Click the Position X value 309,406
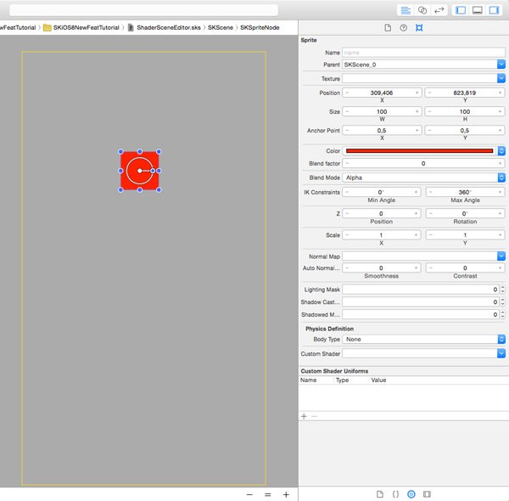The height and width of the screenshot is (501, 509). [382, 93]
